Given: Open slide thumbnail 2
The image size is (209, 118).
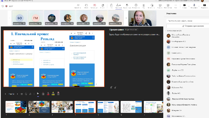Looking at the screenshot, I should tap(39, 107).
